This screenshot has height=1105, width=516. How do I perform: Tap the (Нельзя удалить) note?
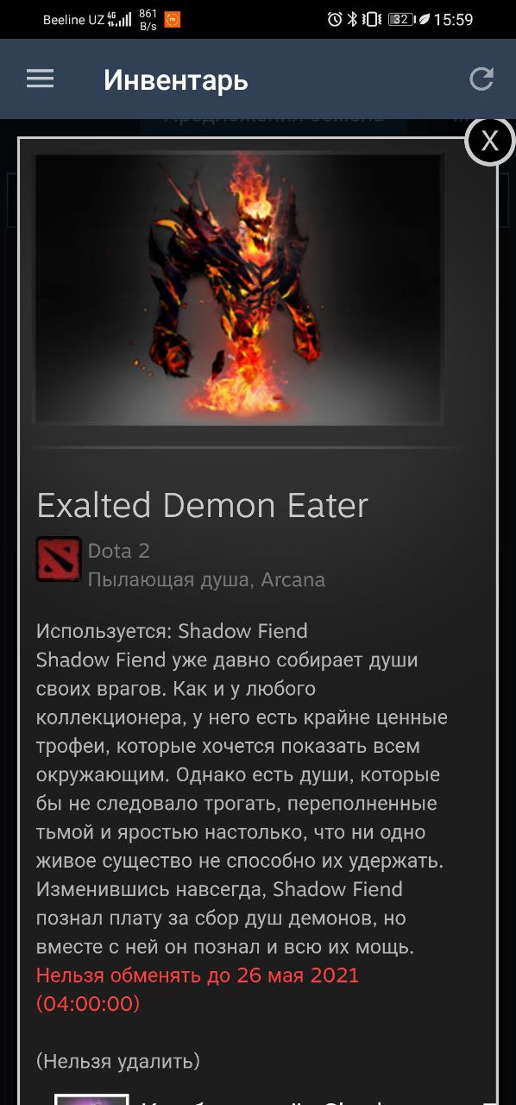(x=118, y=1060)
